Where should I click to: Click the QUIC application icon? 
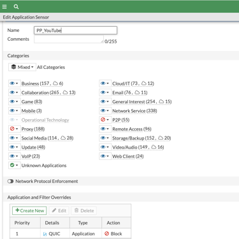point(45,234)
